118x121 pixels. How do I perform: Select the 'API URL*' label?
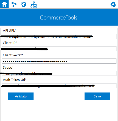coord(9,31)
